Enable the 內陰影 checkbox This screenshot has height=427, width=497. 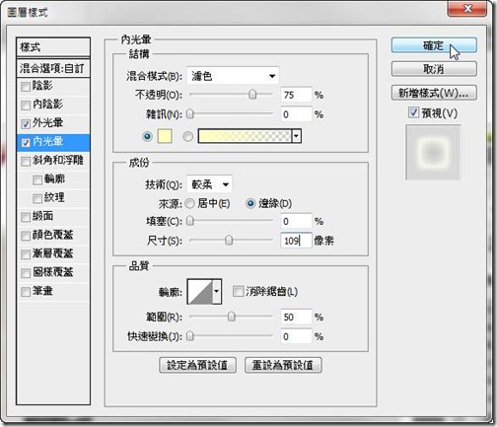point(26,106)
